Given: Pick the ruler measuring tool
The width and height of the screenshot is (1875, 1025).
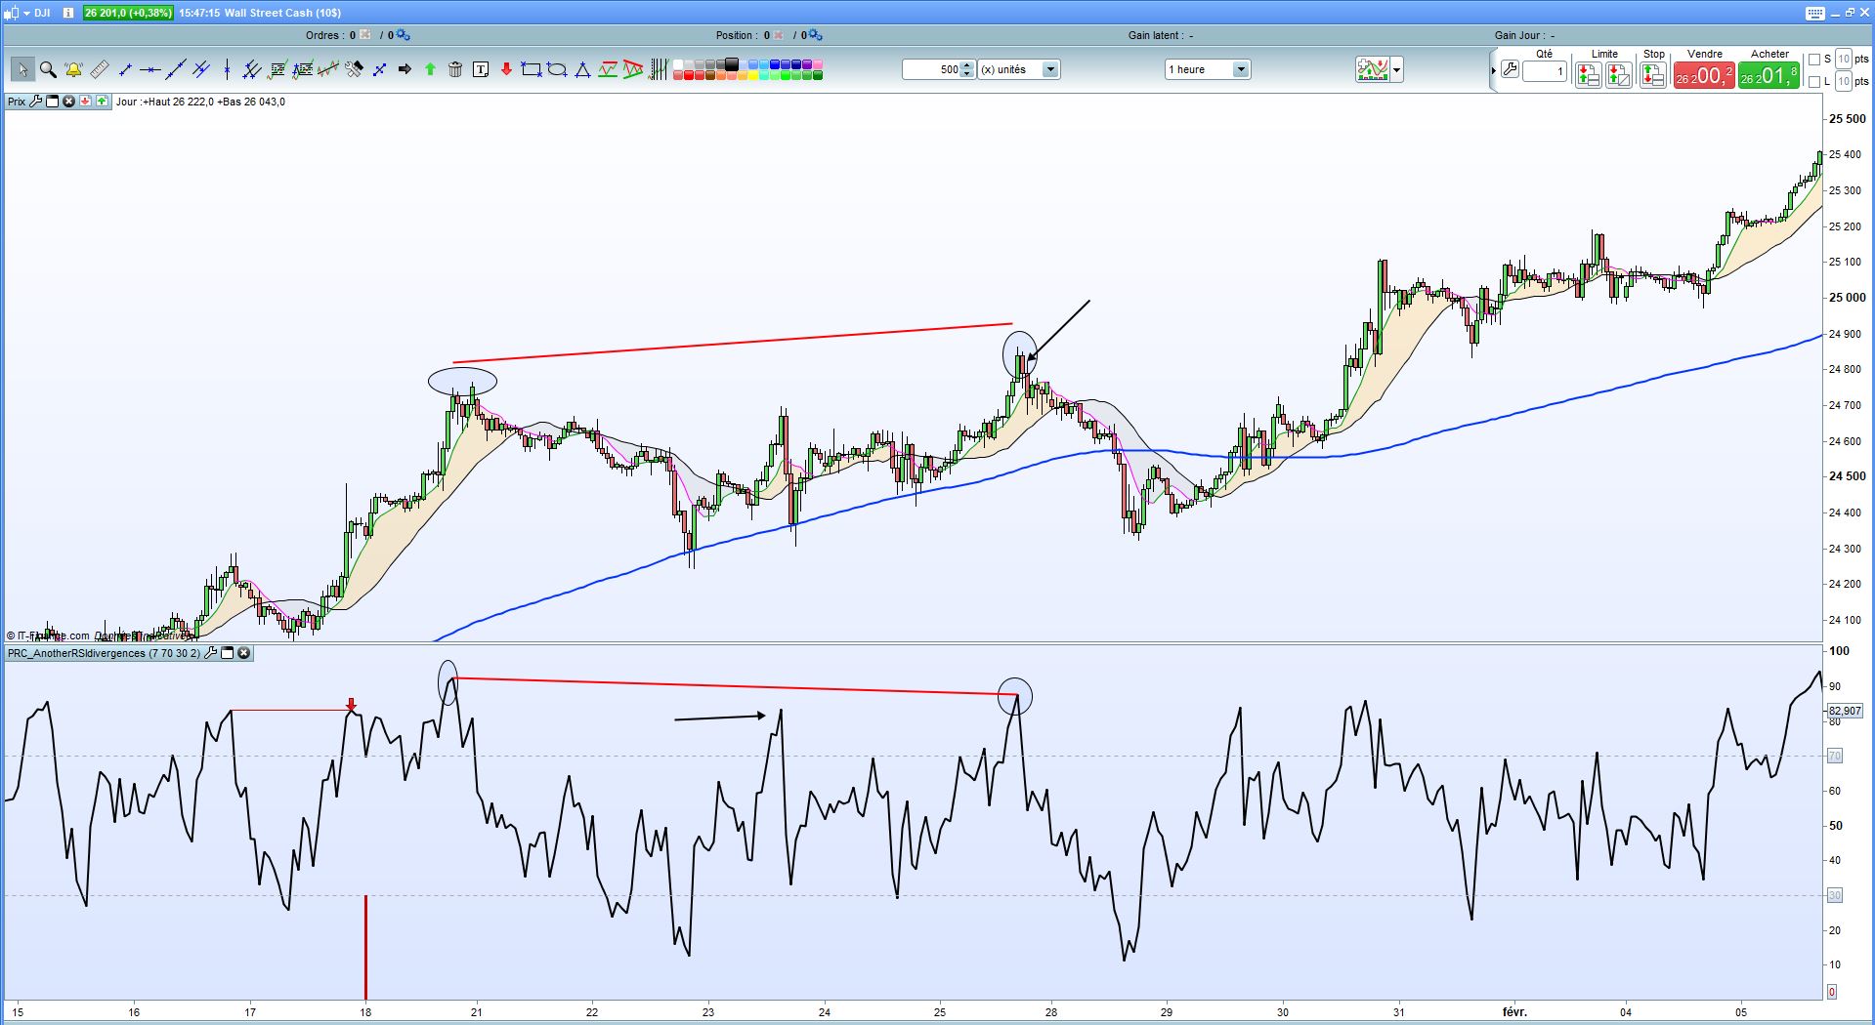Looking at the screenshot, I should [x=99, y=69].
